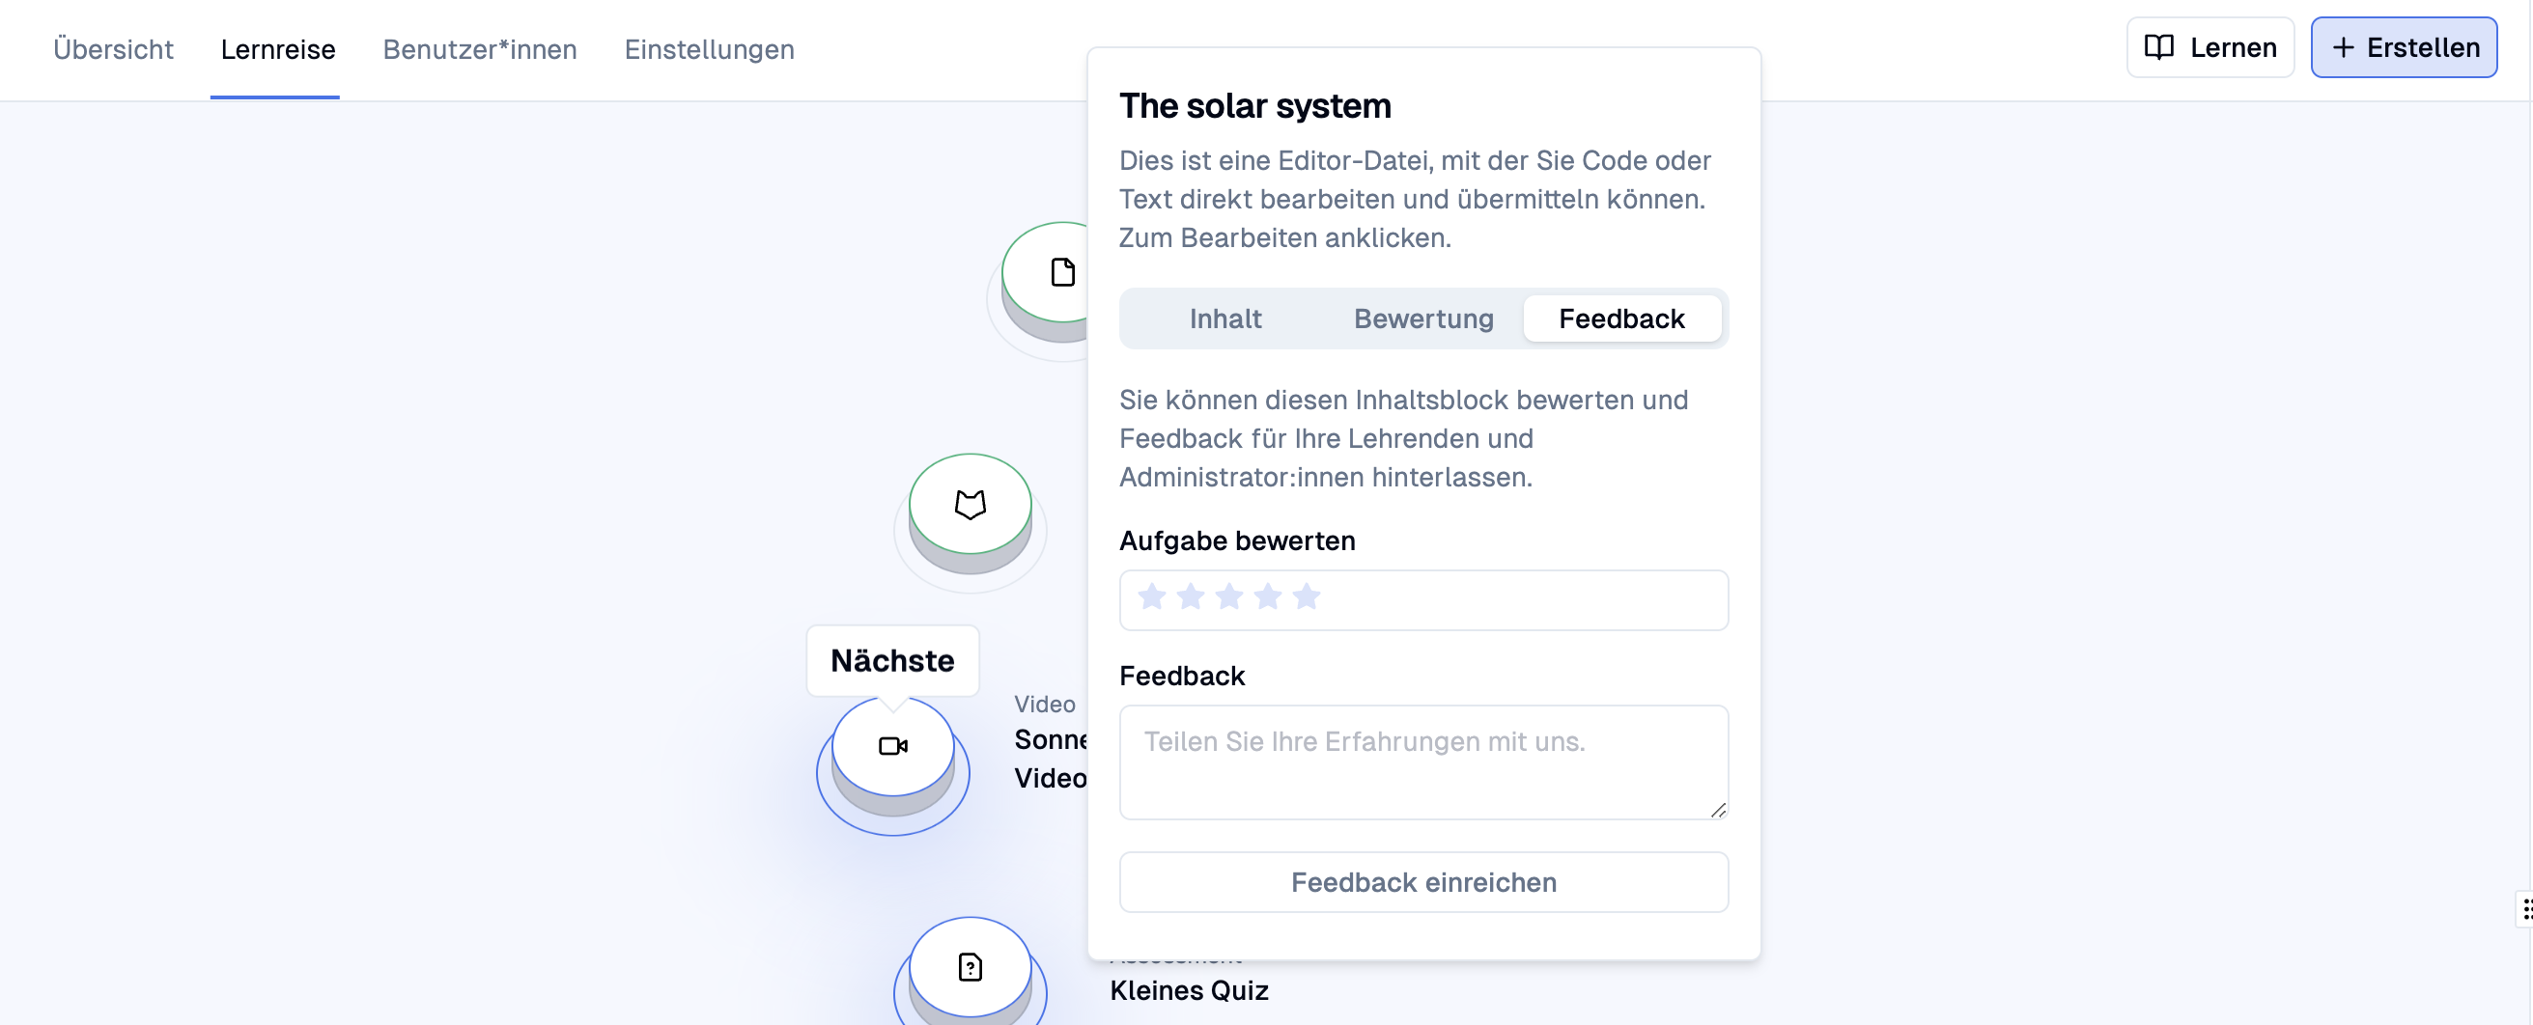Rate the task one star
The height and width of the screenshot is (1025, 2533).
pos(1151,596)
